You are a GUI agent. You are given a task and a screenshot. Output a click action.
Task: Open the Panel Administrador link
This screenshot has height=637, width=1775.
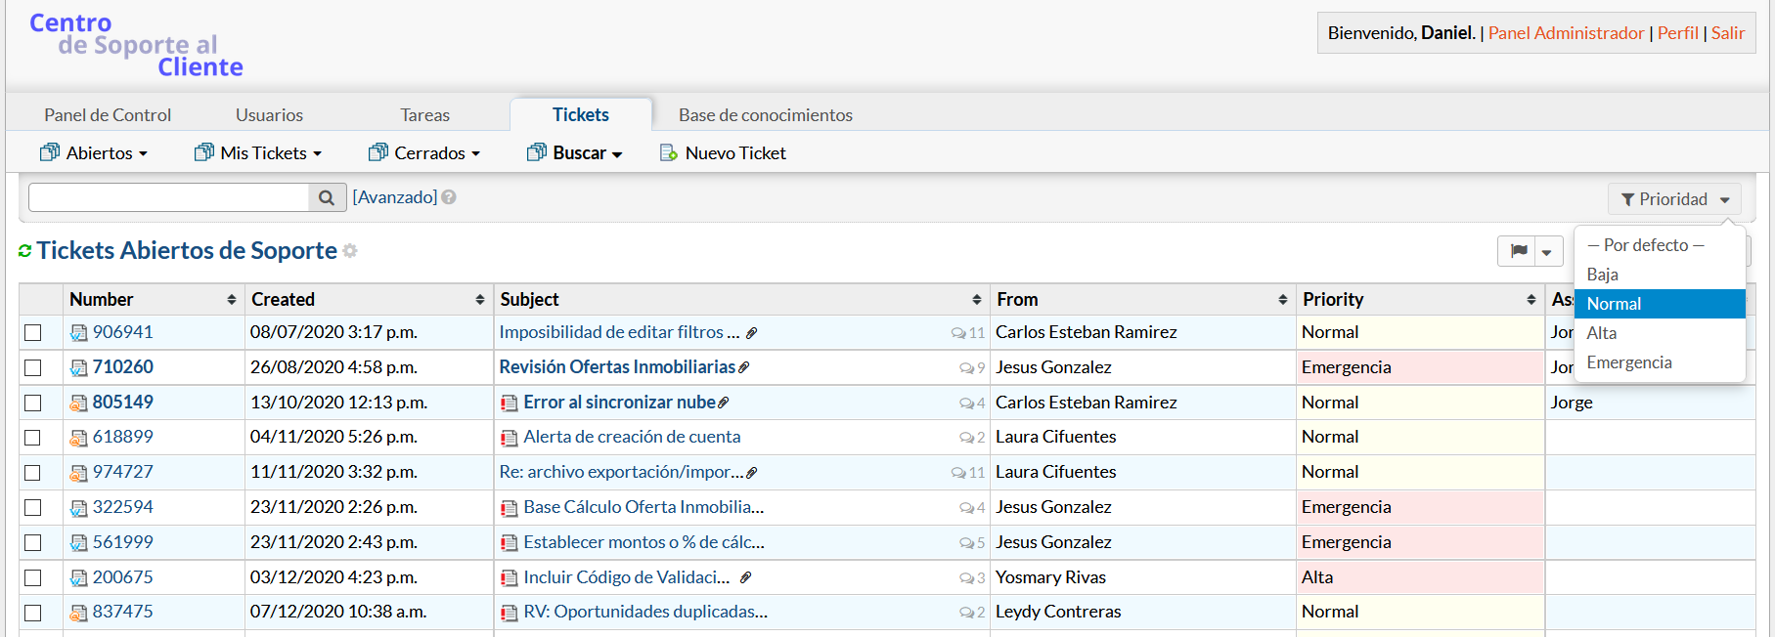click(x=1566, y=33)
